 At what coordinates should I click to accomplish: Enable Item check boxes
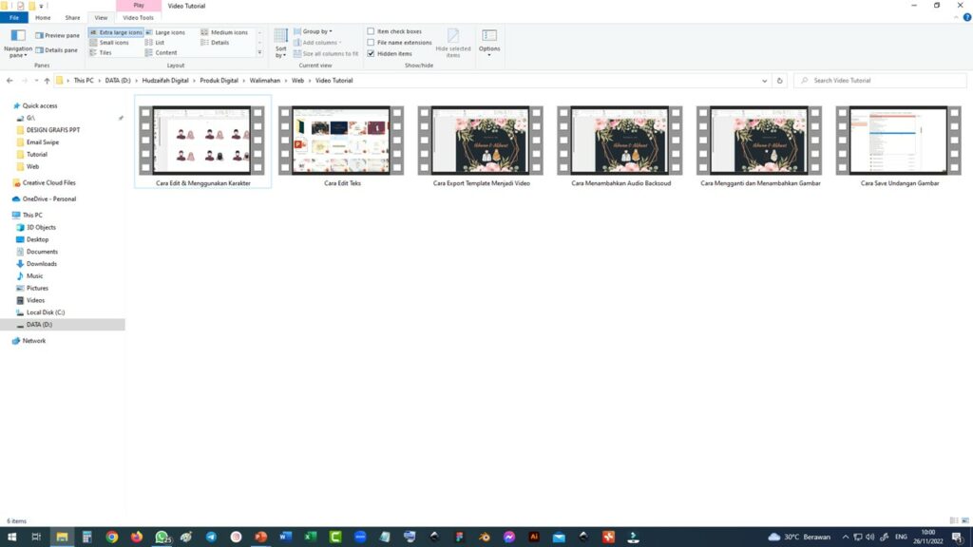coord(372,31)
